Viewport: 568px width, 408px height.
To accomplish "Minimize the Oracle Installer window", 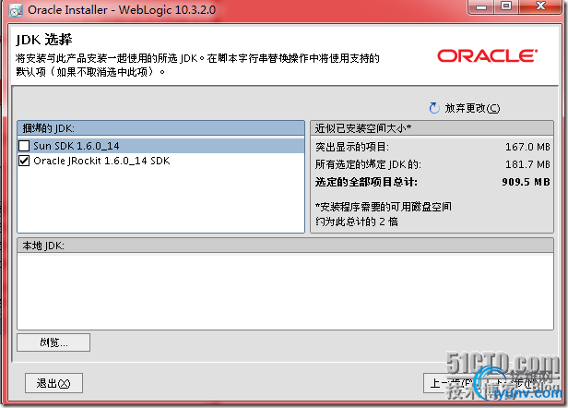I will tap(481, 6).
